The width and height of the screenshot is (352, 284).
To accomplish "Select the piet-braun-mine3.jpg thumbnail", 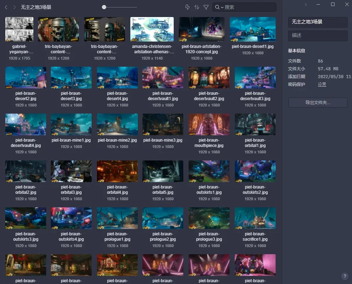I will coord(163,124).
